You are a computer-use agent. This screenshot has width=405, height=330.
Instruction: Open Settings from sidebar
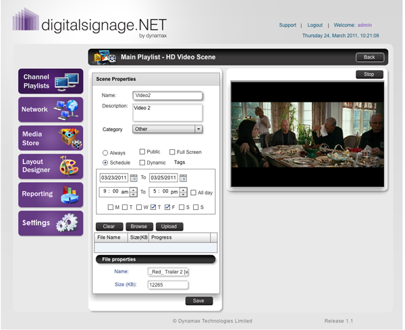pos(51,223)
